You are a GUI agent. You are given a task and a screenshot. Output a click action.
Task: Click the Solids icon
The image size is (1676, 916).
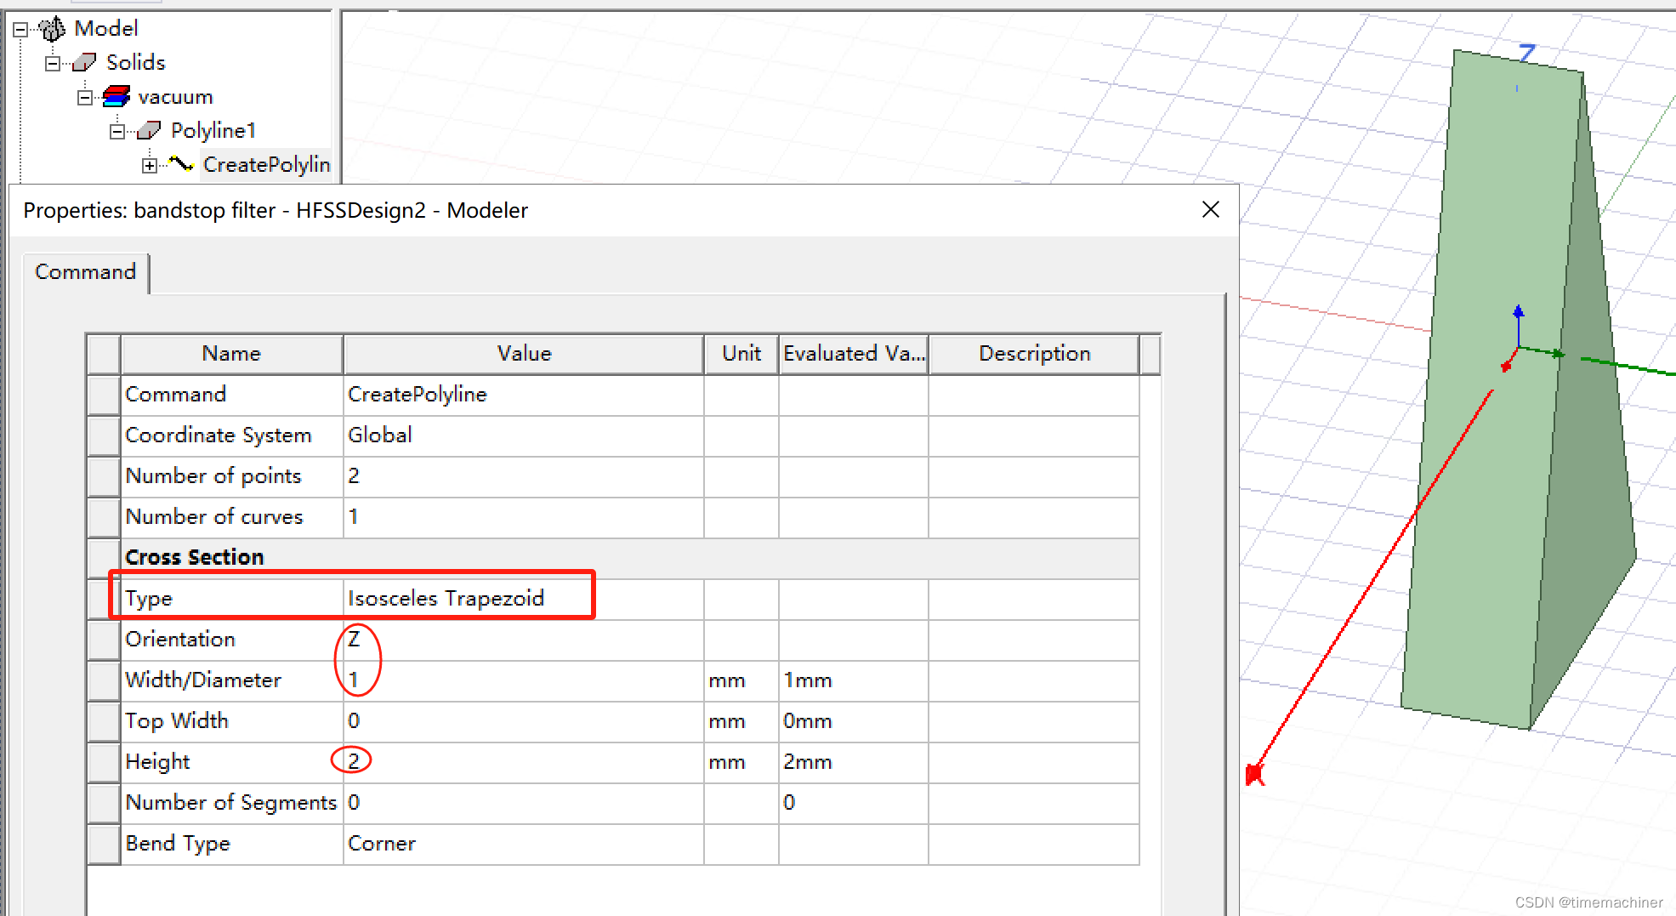[x=82, y=61]
